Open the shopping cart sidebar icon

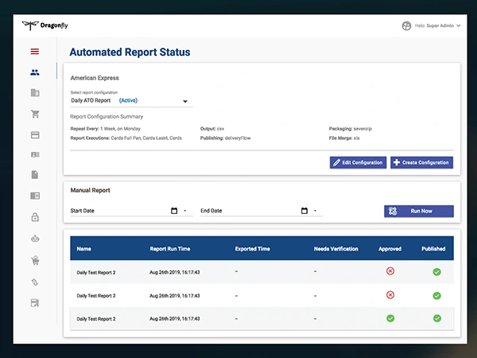point(35,114)
